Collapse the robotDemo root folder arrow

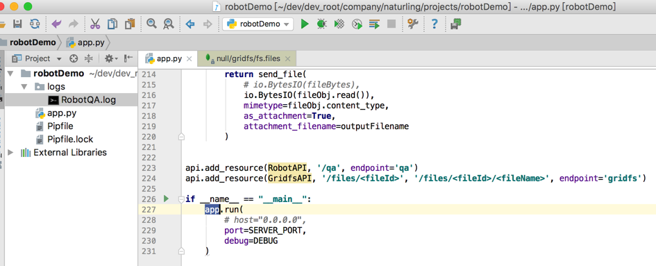coord(10,74)
